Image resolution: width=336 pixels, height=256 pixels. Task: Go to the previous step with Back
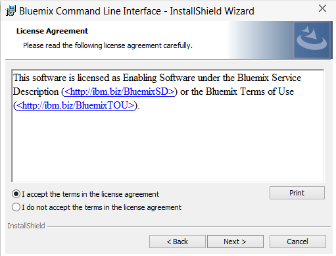[x=178, y=242]
